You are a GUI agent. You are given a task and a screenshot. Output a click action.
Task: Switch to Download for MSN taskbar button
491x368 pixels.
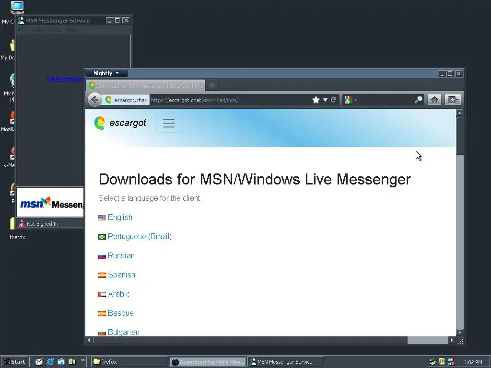coord(208,362)
